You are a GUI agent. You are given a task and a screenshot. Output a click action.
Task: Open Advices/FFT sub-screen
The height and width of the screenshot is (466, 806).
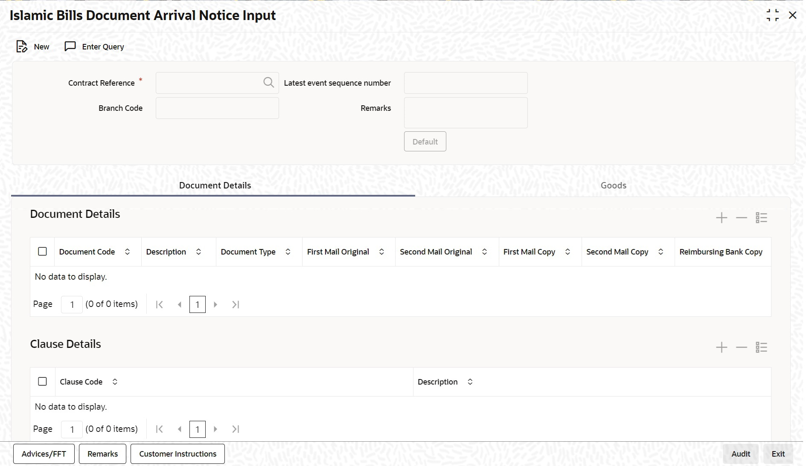point(44,454)
